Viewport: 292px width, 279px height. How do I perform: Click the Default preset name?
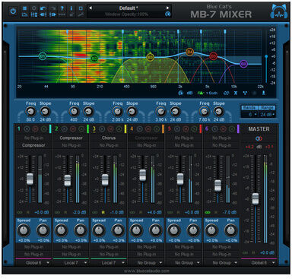click(129, 8)
